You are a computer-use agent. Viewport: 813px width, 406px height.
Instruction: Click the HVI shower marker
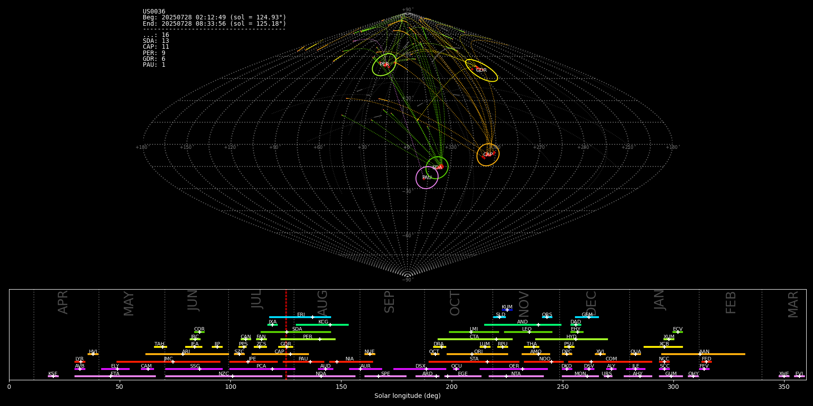coord(93,354)
